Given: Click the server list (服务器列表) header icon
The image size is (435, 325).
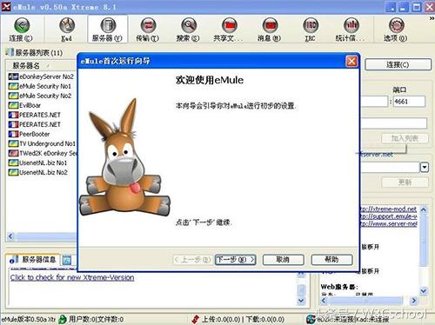Looking at the screenshot, I should click(10, 52).
